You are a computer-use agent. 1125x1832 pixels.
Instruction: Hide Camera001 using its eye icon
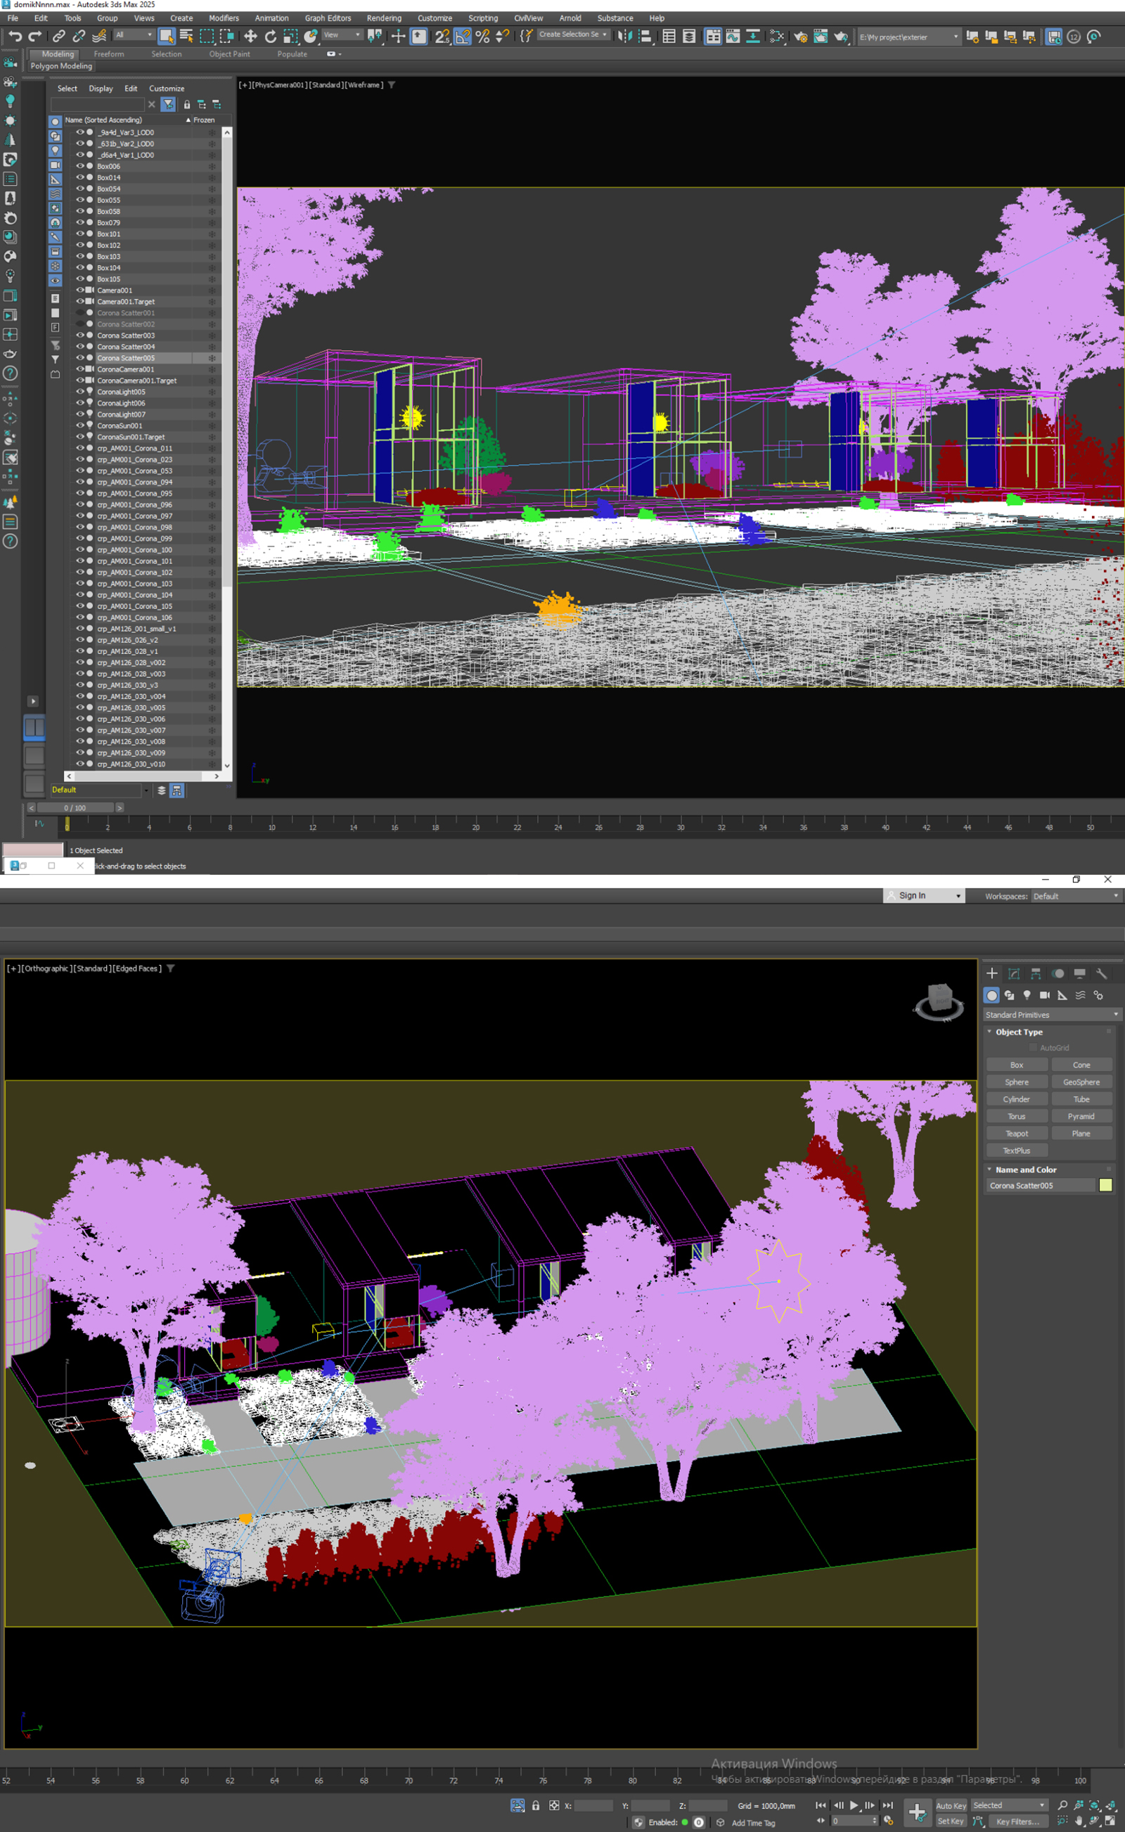click(79, 290)
